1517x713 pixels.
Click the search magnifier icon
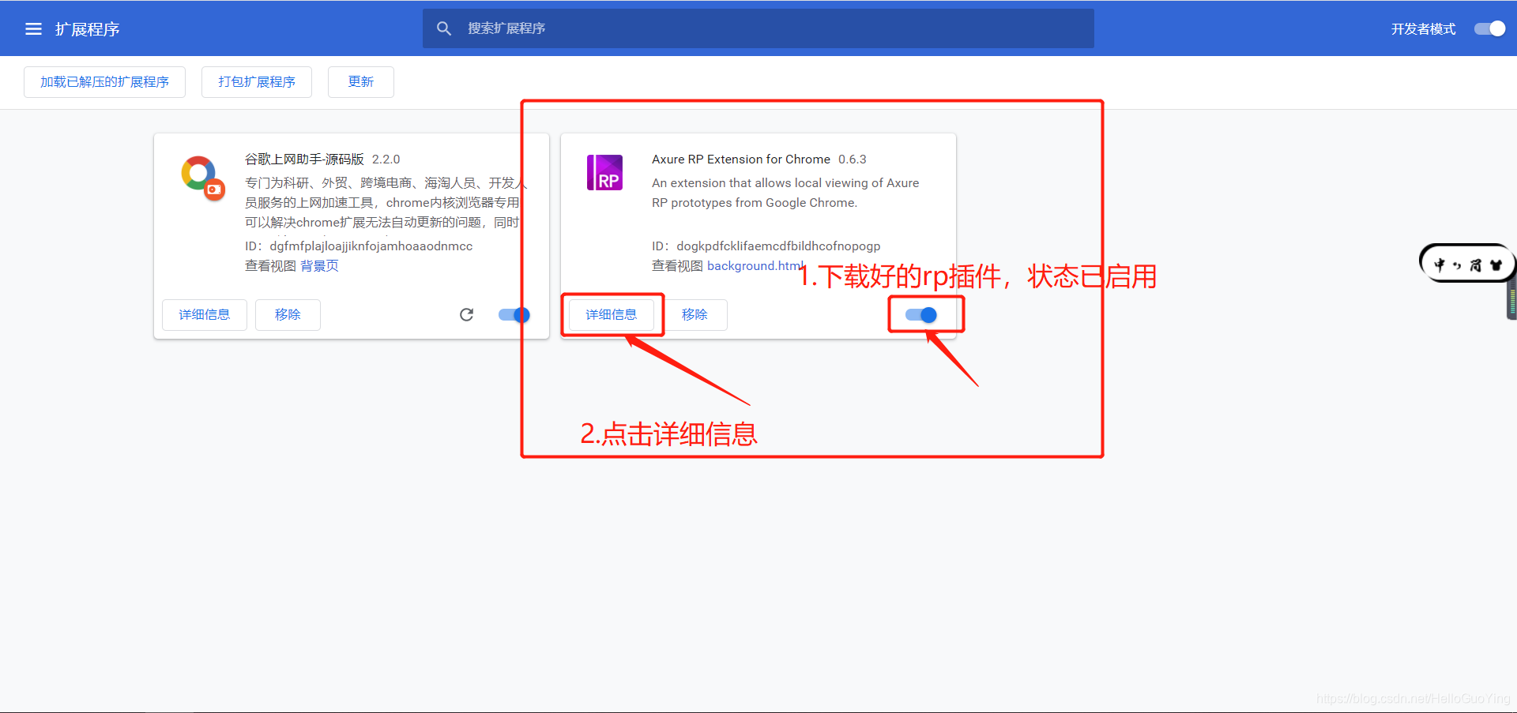[x=444, y=28]
